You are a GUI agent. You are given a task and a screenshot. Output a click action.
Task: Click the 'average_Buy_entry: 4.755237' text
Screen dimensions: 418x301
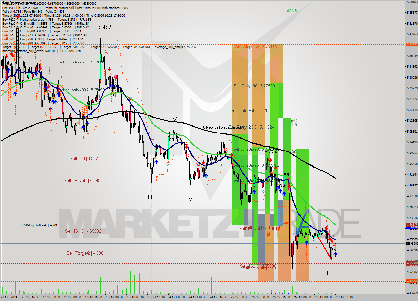point(175,47)
